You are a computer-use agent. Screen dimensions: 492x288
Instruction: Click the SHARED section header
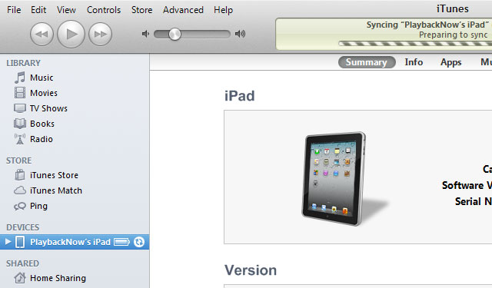[22, 263]
